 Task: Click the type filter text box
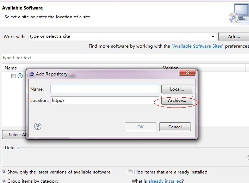[x=123, y=58]
